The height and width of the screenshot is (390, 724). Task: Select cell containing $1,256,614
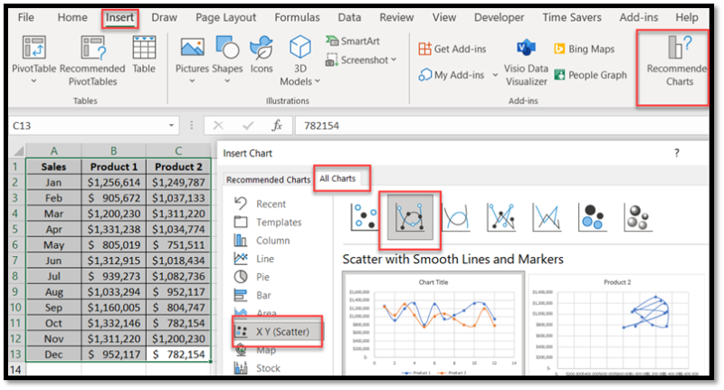point(114,182)
